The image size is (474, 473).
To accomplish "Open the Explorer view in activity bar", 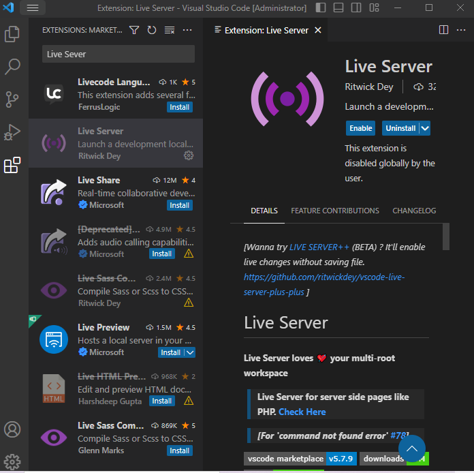I will [x=12, y=34].
